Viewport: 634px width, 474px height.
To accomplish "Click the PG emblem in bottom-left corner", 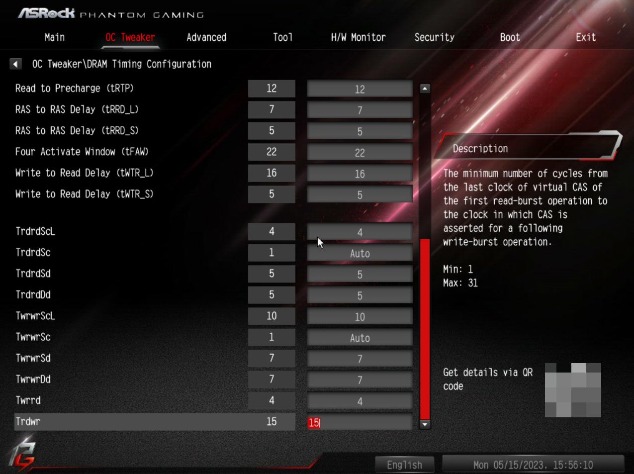I will click(x=22, y=454).
